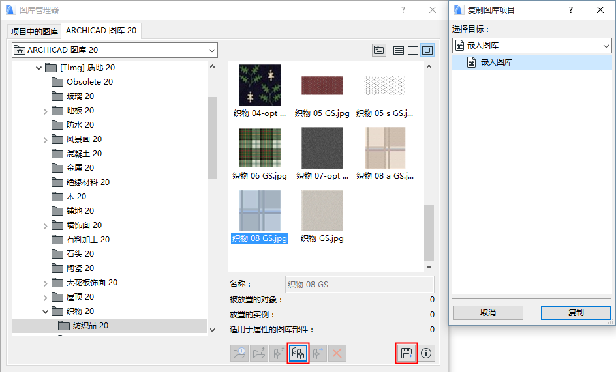Screen dimensions: 616x372
Task: Select the ARCHICAD 图库 20 tab
Action: point(101,30)
